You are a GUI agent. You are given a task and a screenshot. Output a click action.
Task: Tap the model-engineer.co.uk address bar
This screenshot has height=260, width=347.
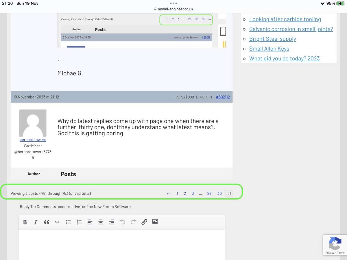tap(173, 9)
